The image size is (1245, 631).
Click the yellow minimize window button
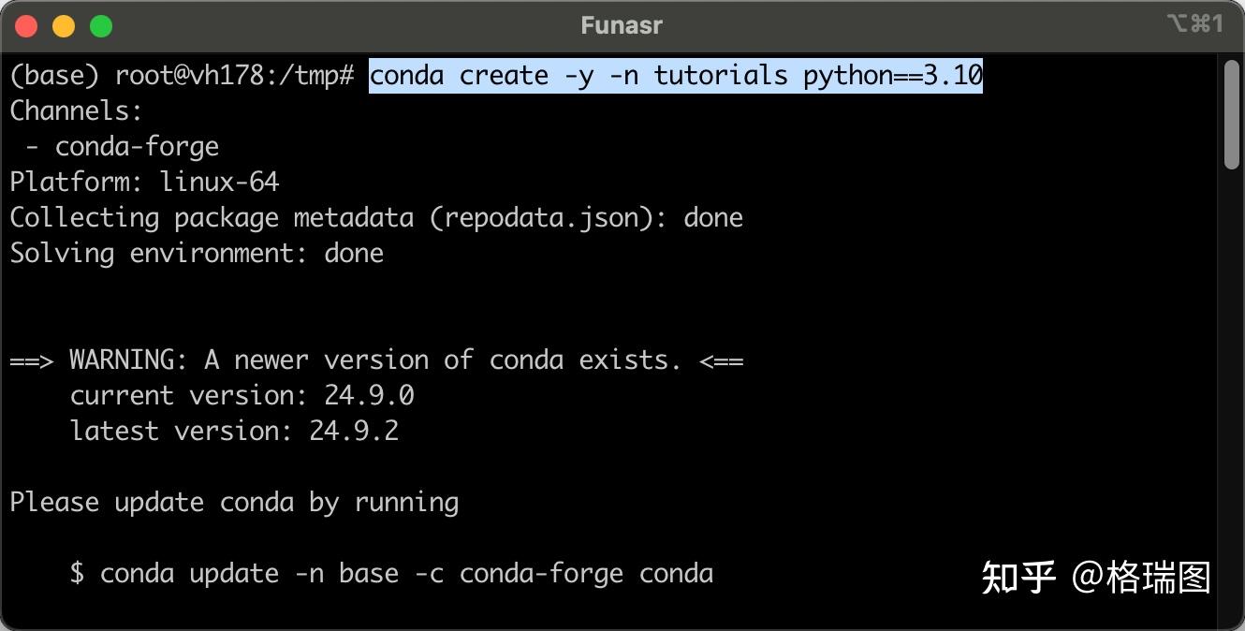pos(64,26)
